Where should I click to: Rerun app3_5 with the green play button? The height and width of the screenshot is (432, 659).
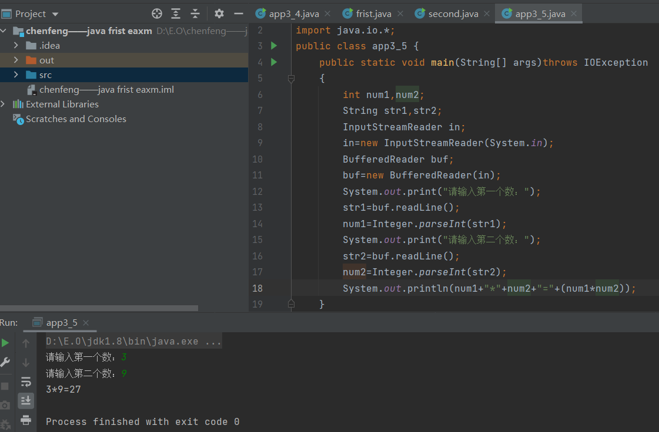tap(5, 343)
